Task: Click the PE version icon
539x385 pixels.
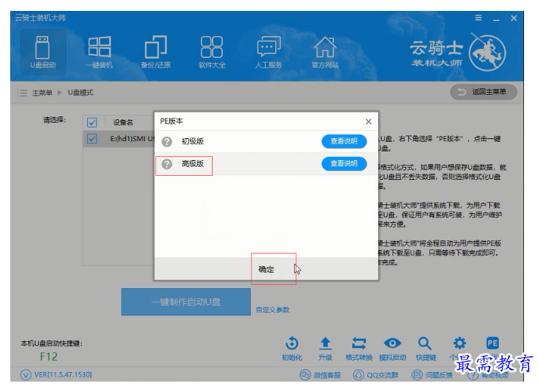Action: coord(493,343)
